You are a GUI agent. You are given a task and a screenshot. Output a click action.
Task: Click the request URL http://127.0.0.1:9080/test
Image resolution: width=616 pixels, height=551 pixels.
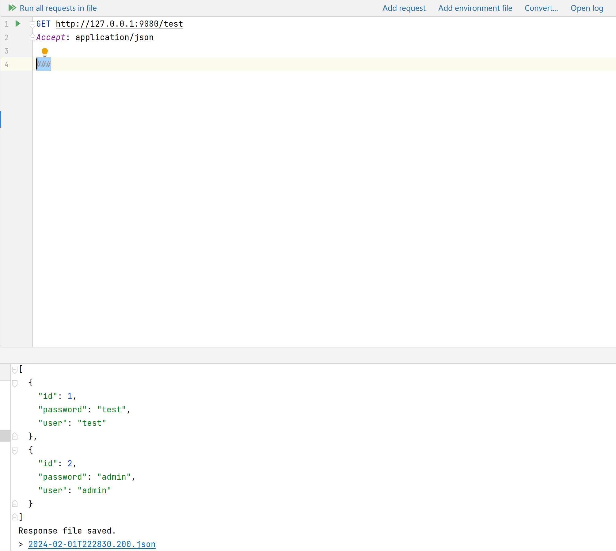coord(120,24)
